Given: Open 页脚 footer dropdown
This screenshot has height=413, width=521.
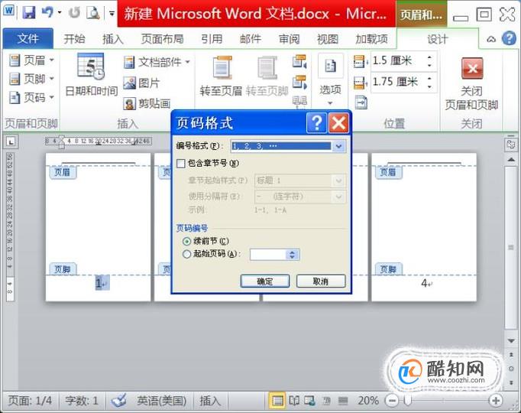Looking at the screenshot, I should [31, 79].
